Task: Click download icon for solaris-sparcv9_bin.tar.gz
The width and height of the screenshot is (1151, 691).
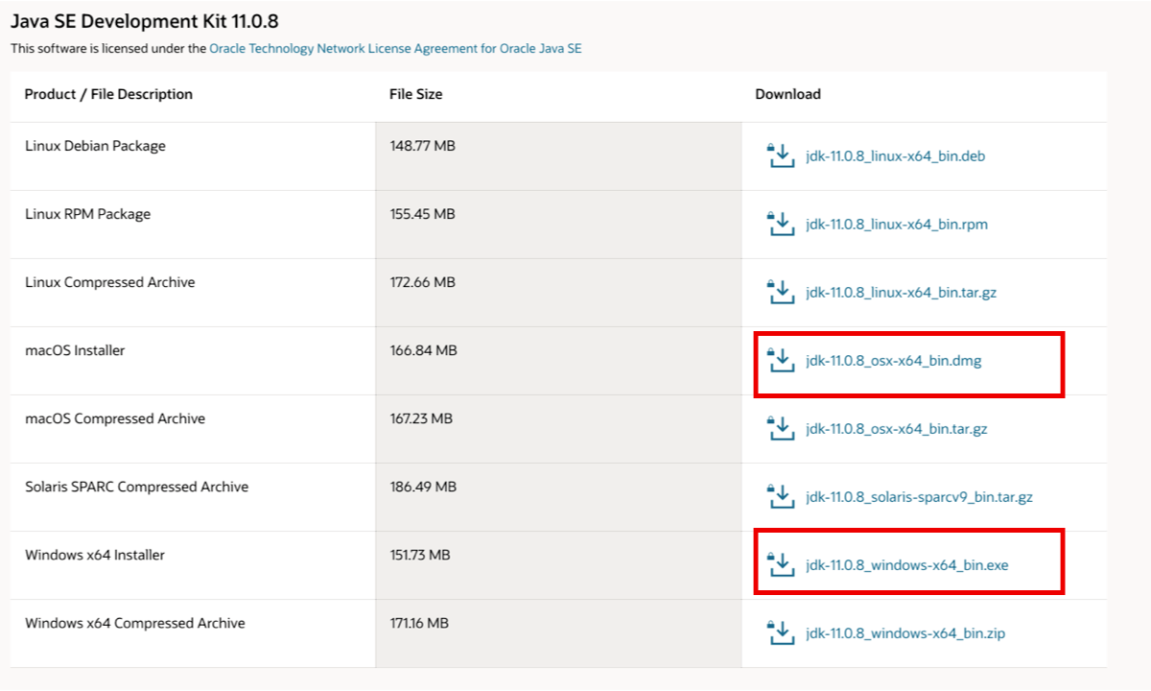Action: click(782, 497)
